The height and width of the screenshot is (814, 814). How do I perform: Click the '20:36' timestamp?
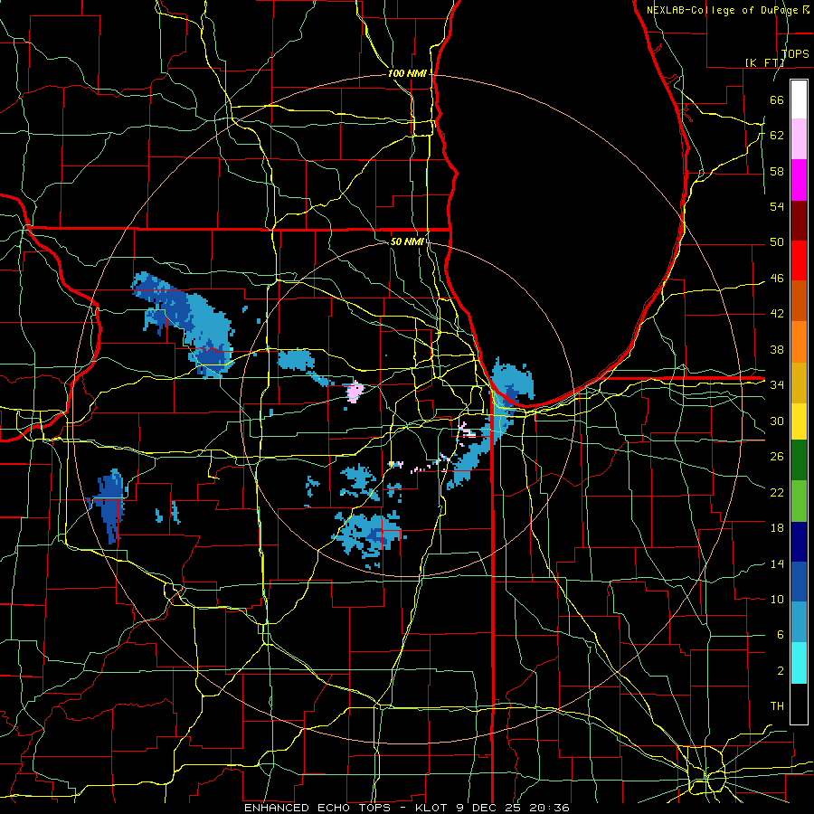[x=549, y=808]
